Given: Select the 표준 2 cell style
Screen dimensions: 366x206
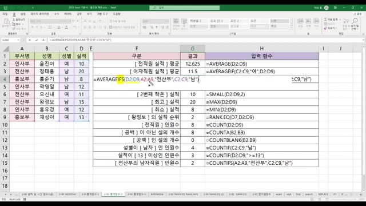Looking at the screenshot, I should coord(239,21).
